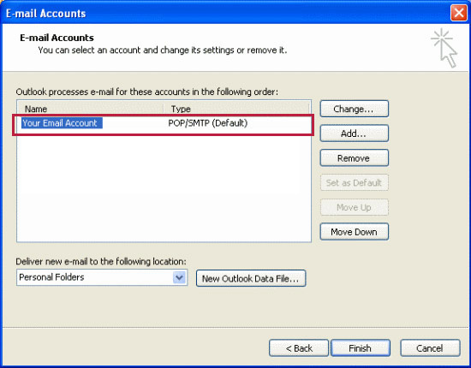The height and width of the screenshot is (368, 471).
Task: Click the Personal Folders combo box field
Action: [102, 277]
